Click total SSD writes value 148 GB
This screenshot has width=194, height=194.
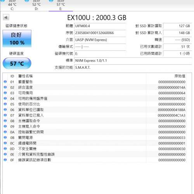[x=177, y=33]
